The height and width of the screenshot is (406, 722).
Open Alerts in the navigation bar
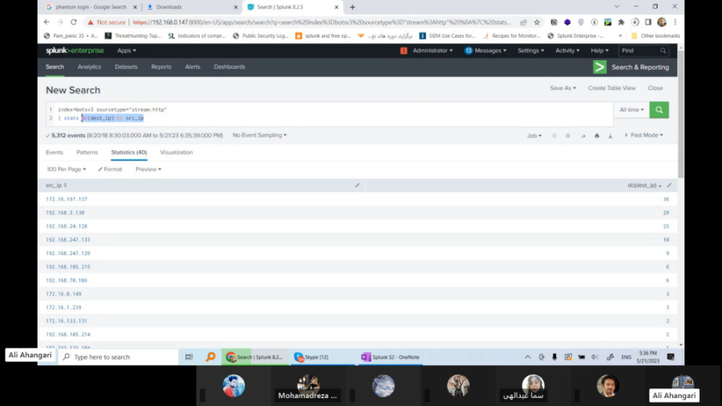[x=193, y=67]
